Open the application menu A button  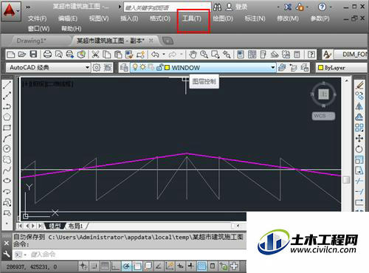11,11
